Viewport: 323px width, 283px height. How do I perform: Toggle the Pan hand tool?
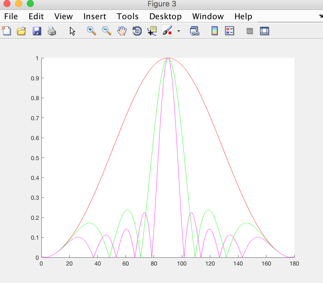coord(122,31)
